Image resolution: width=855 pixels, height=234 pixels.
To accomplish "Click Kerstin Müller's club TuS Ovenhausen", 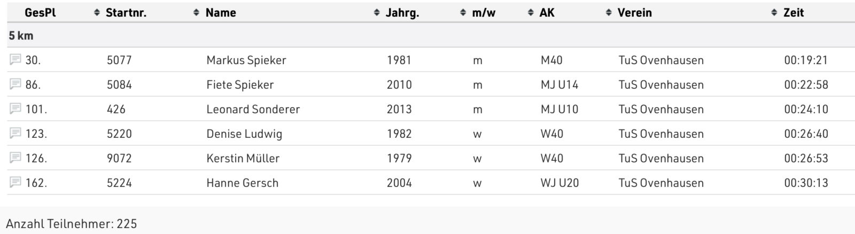I will pyautogui.click(x=661, y=158).
